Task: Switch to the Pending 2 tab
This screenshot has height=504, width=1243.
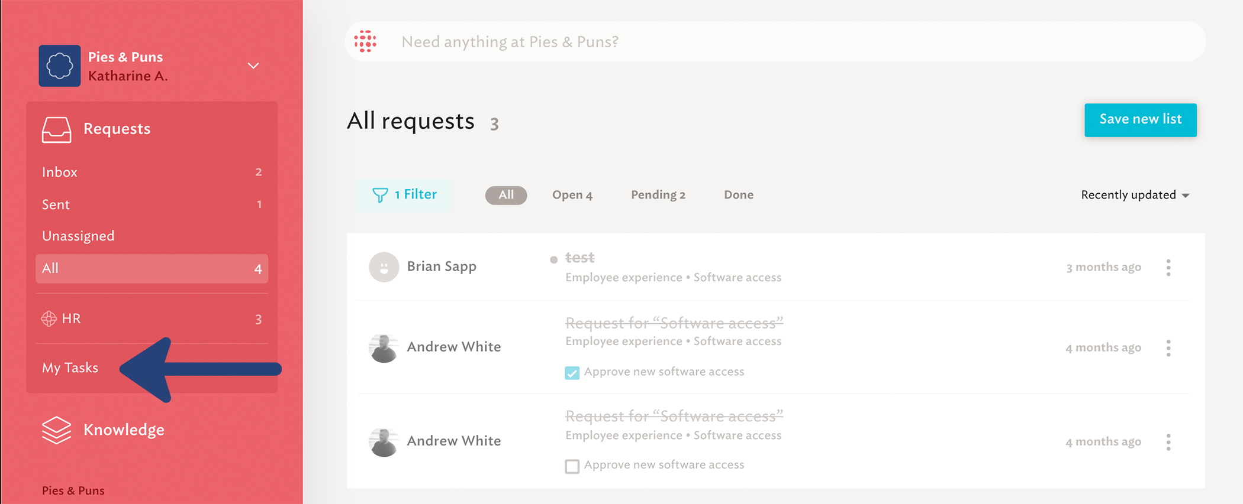Action: pyautogui.click(x=658, y=195)
